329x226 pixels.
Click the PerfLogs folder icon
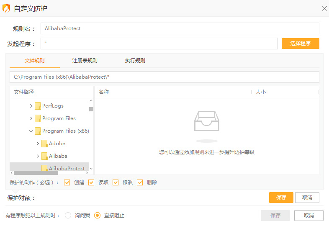click(x=38, y=106)
